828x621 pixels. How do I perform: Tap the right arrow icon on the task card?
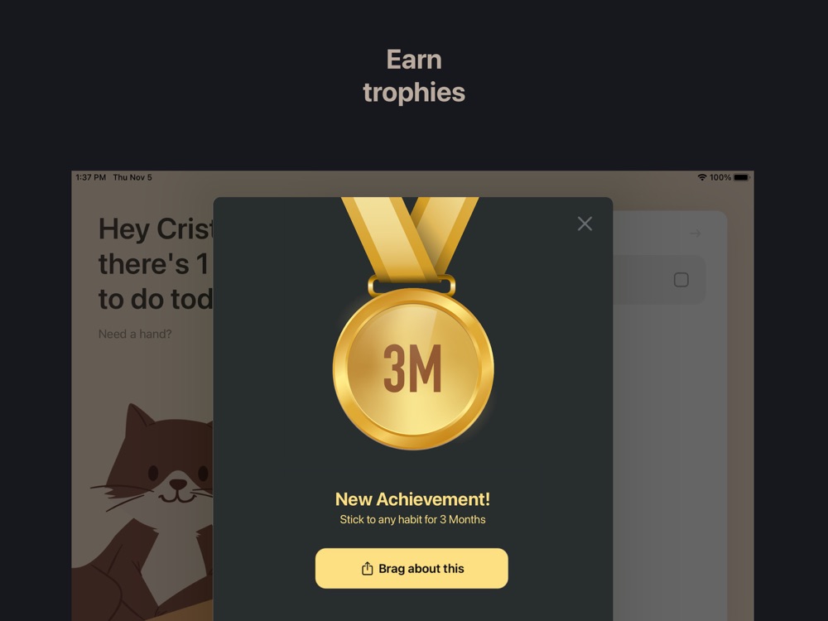point(695,233)
